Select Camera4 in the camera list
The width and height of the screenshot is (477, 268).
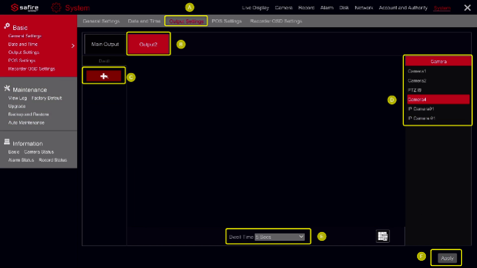(x=437, y=99)
